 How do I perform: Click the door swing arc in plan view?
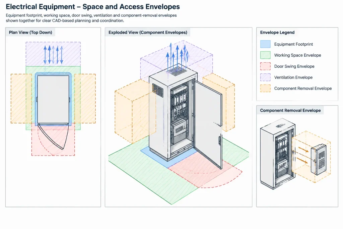53,137
